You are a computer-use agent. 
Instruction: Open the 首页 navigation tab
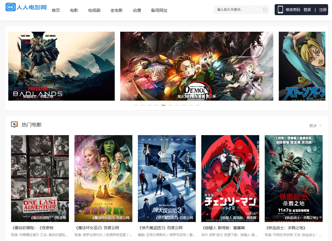click(56, 10)
